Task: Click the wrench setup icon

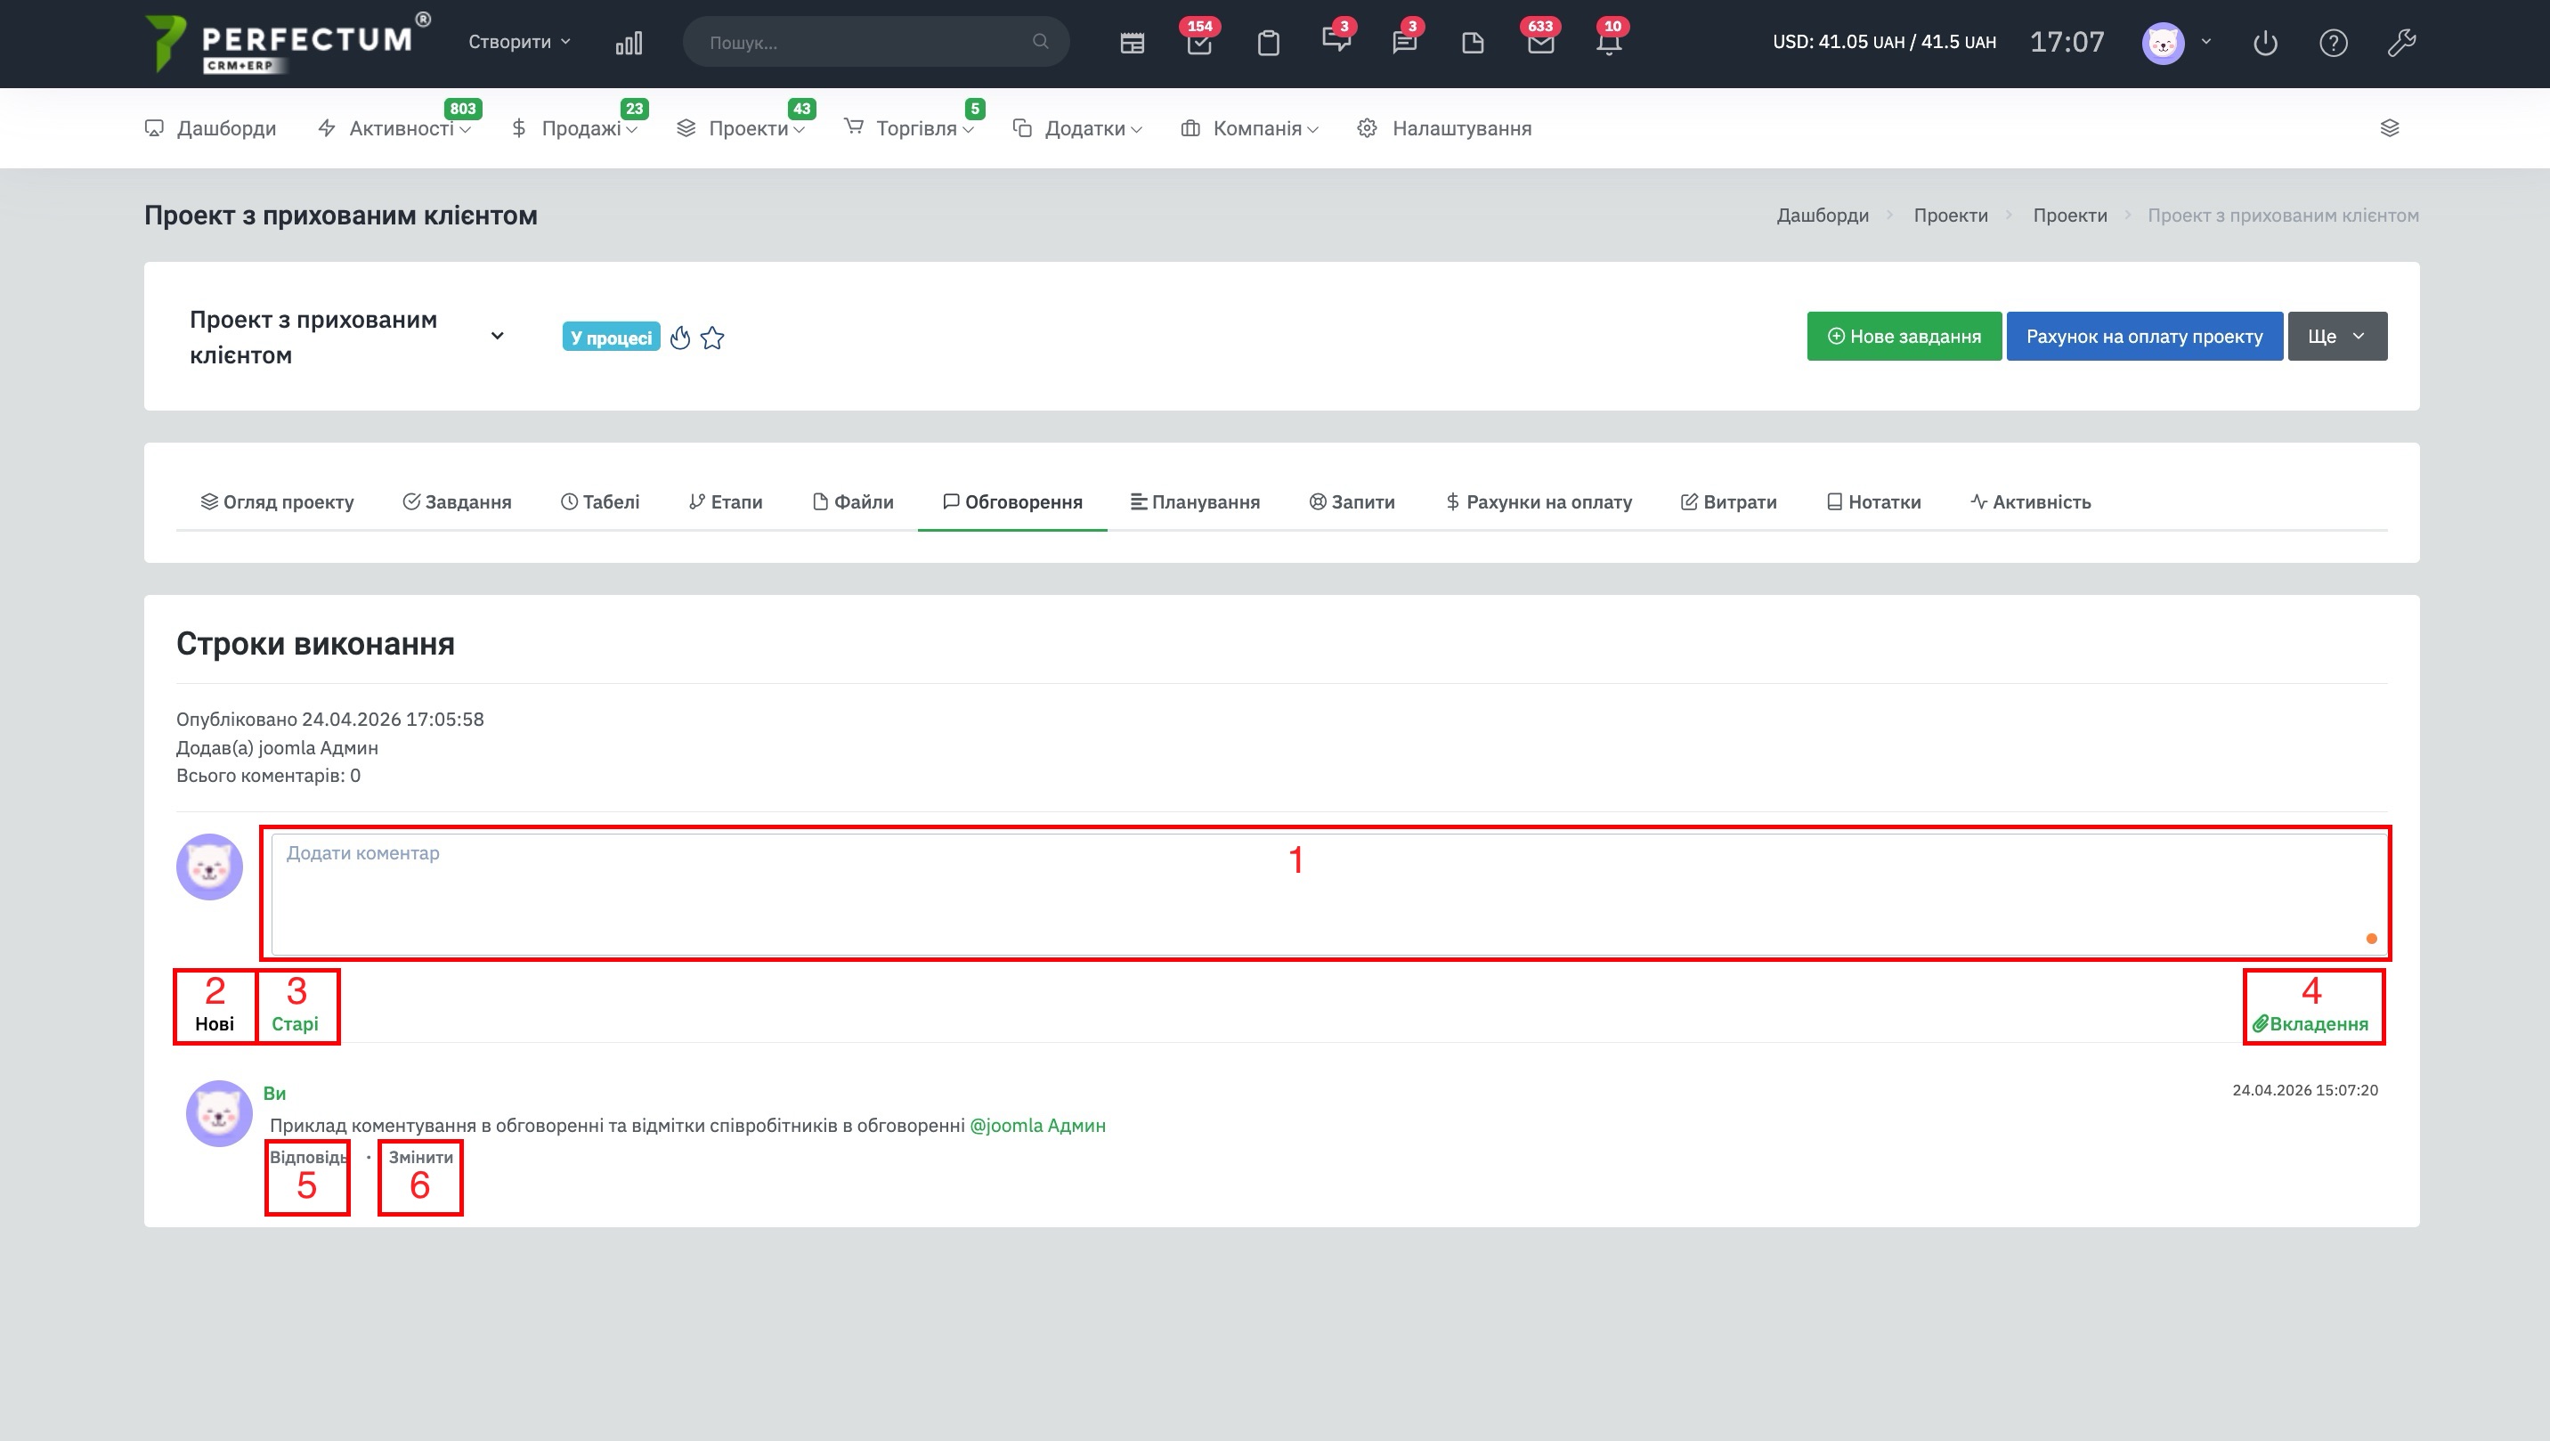Action: (x=2401, y=43)
